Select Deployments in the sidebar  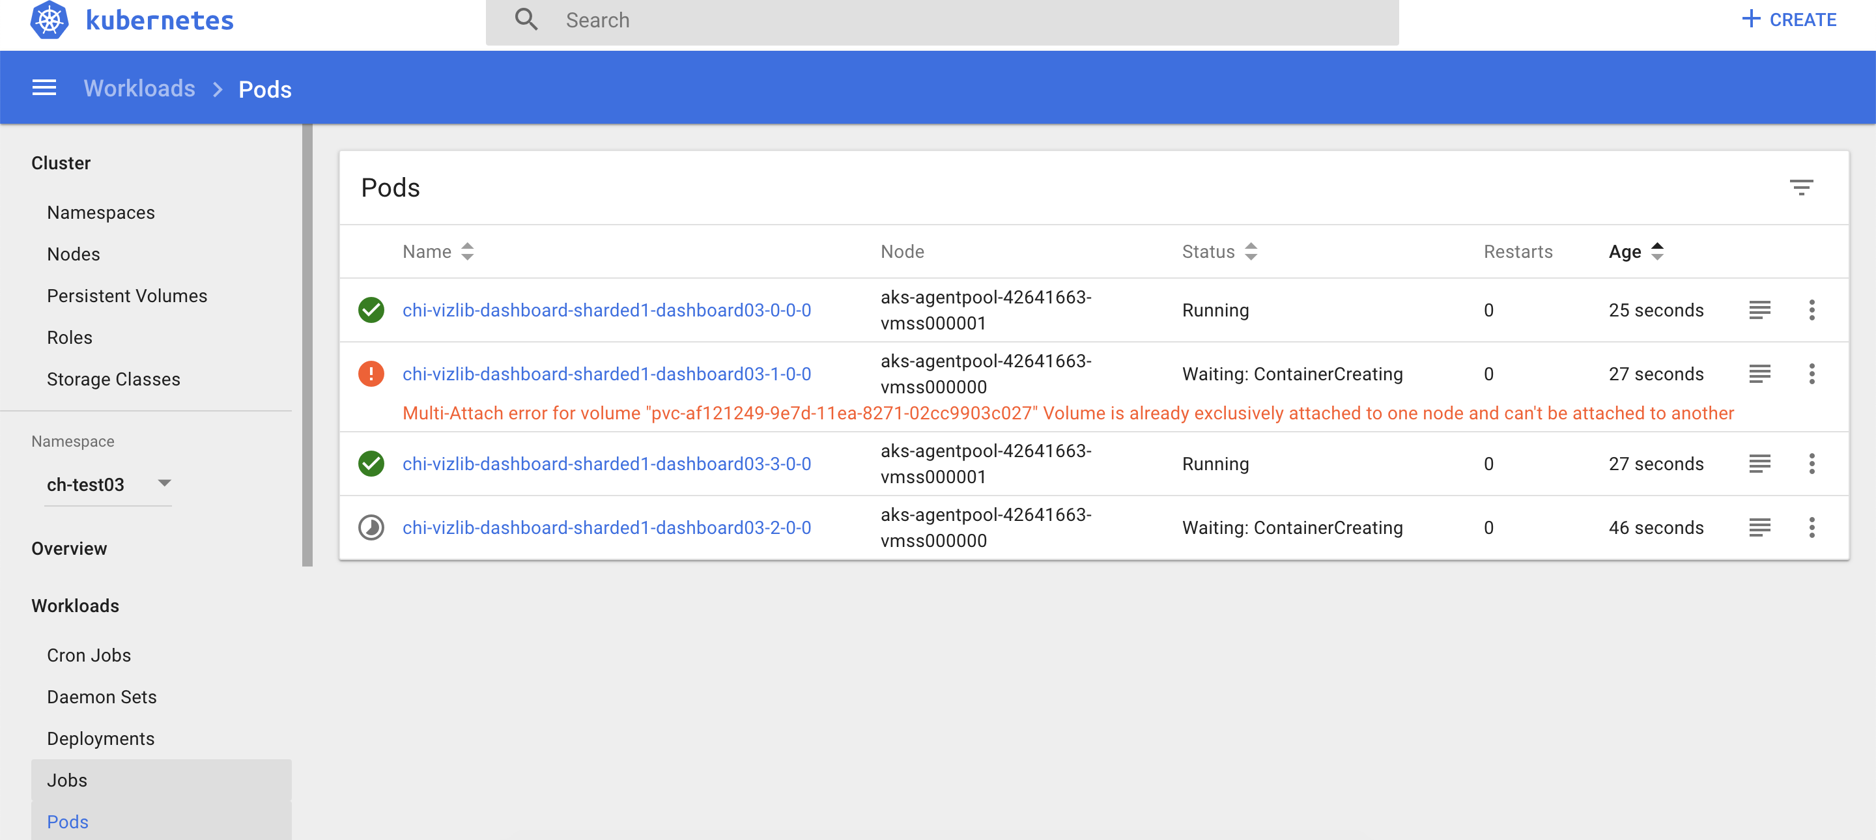tap(100, 737)
